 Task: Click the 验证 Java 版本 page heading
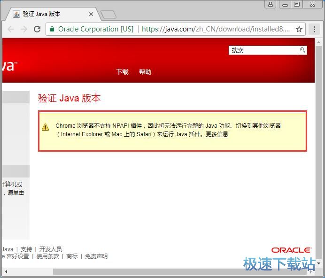70,98
